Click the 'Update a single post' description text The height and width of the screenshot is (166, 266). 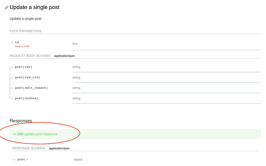click(x=25, y=19)
